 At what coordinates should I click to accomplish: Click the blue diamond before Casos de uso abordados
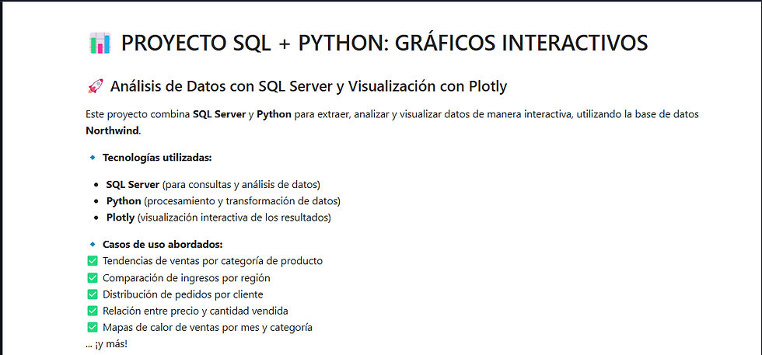click(93, 244)
